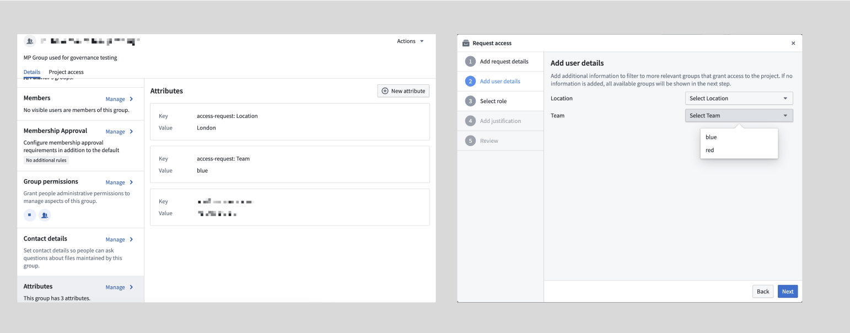
Task: Close the Request access dialog
Action: pos(793,43)
